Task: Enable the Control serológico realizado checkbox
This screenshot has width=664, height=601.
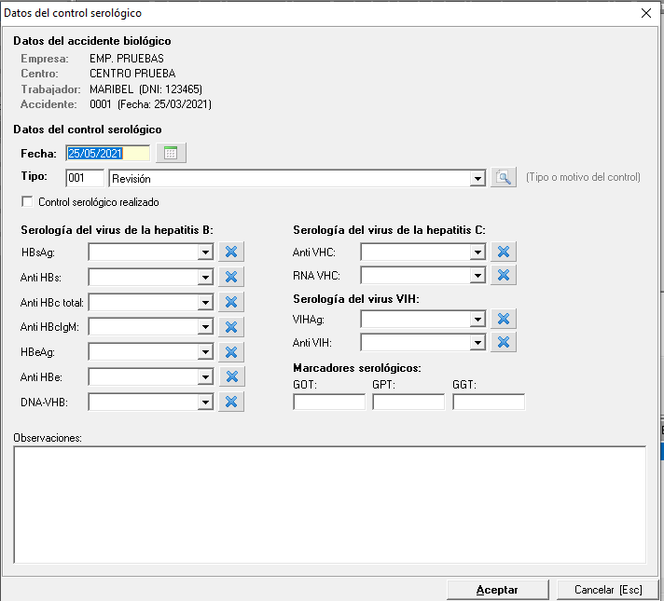Action: (26, 201)
